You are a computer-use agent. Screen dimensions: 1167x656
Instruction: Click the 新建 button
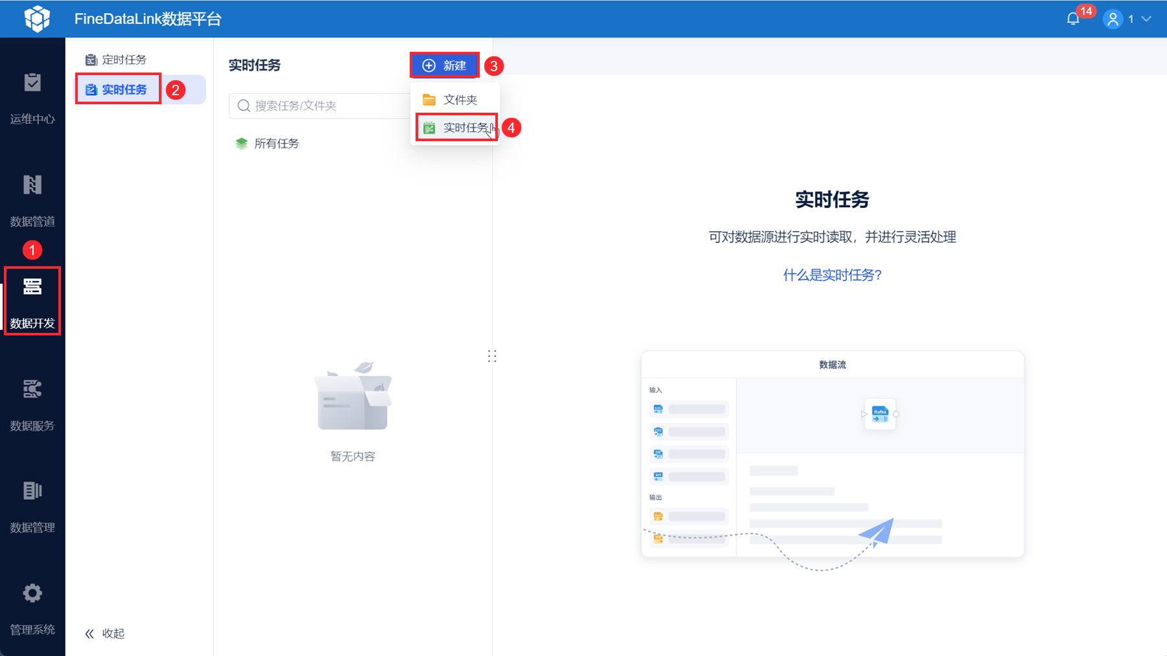point(445,65)
